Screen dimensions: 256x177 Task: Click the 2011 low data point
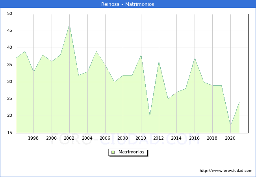point(150,116)
